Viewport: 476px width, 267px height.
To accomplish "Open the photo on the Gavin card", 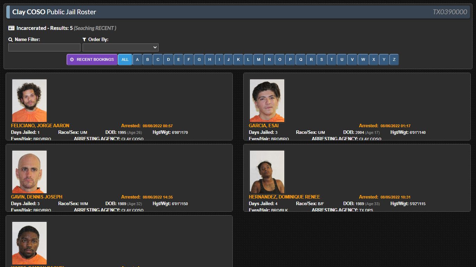I will pos(29,172).
